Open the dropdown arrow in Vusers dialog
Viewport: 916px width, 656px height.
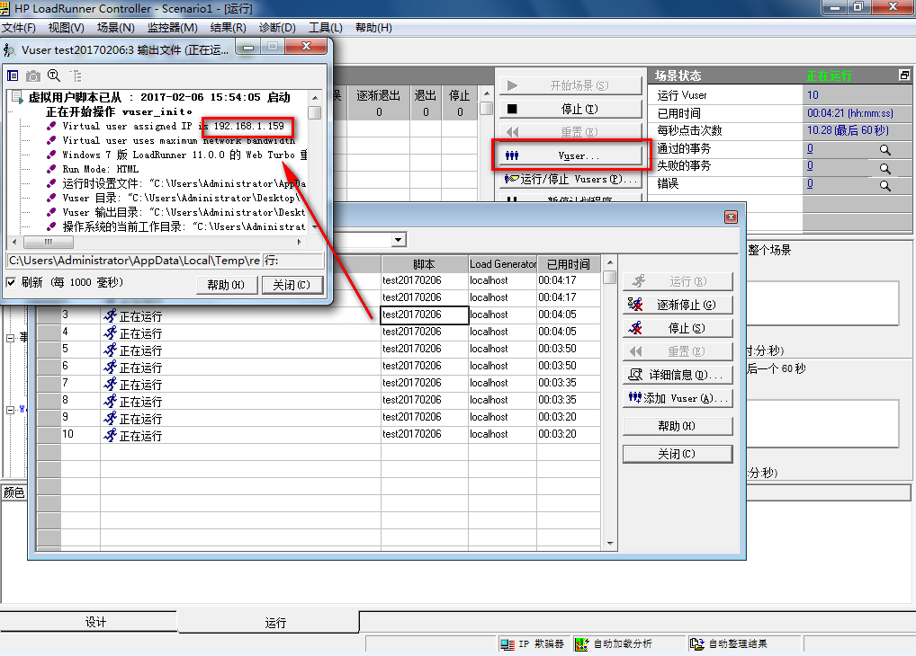[399, 240]
